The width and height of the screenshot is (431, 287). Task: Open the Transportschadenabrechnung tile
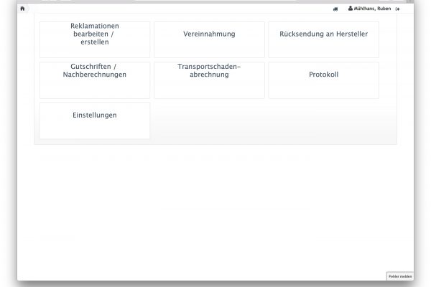tap(209, 80)
